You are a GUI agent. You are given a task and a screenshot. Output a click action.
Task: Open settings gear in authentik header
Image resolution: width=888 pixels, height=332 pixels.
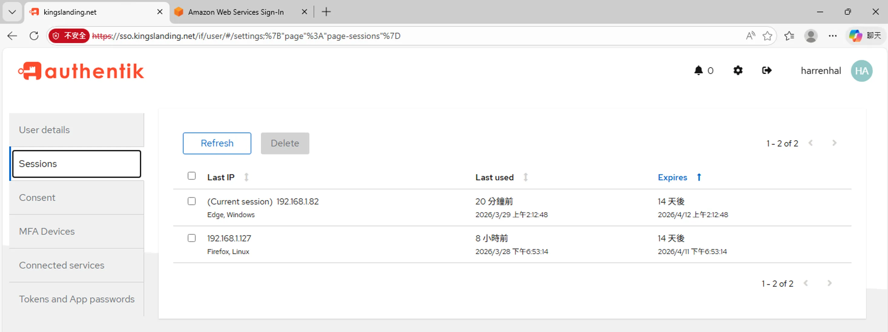pyautogui.click(x=738, y=70)
